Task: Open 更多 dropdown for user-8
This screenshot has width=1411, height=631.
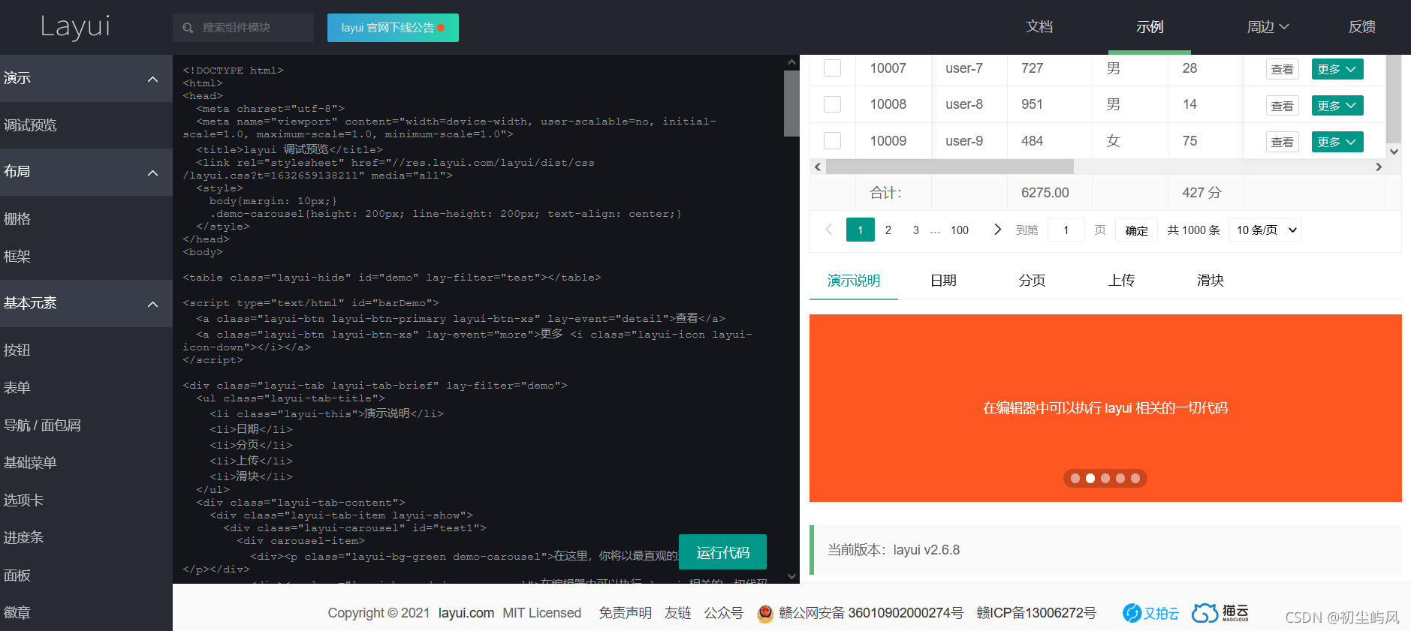Action: coord(1337,106)
